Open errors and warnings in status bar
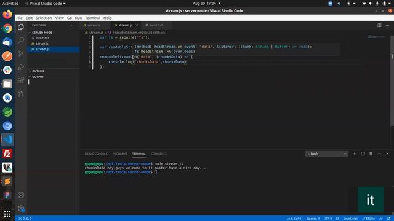The width and height of the screenshot is (394, 221). point(25,219)
